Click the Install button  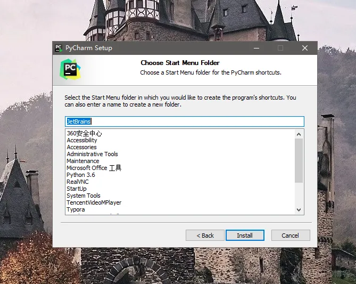point(245,235)
